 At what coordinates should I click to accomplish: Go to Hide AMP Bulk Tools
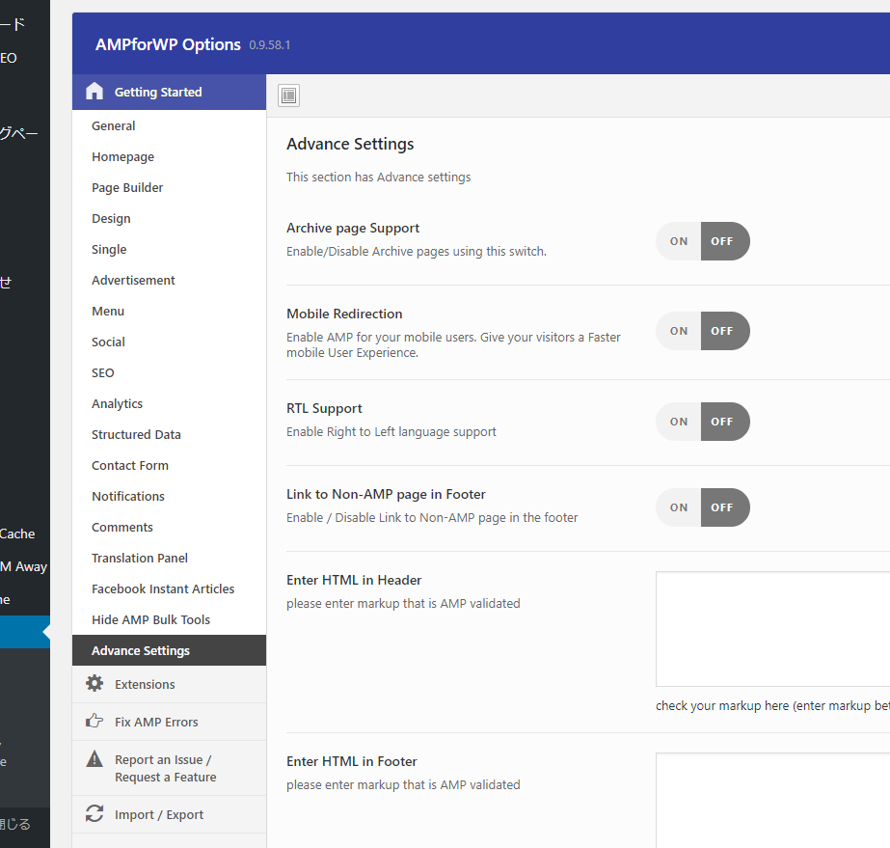coord(169,619)
